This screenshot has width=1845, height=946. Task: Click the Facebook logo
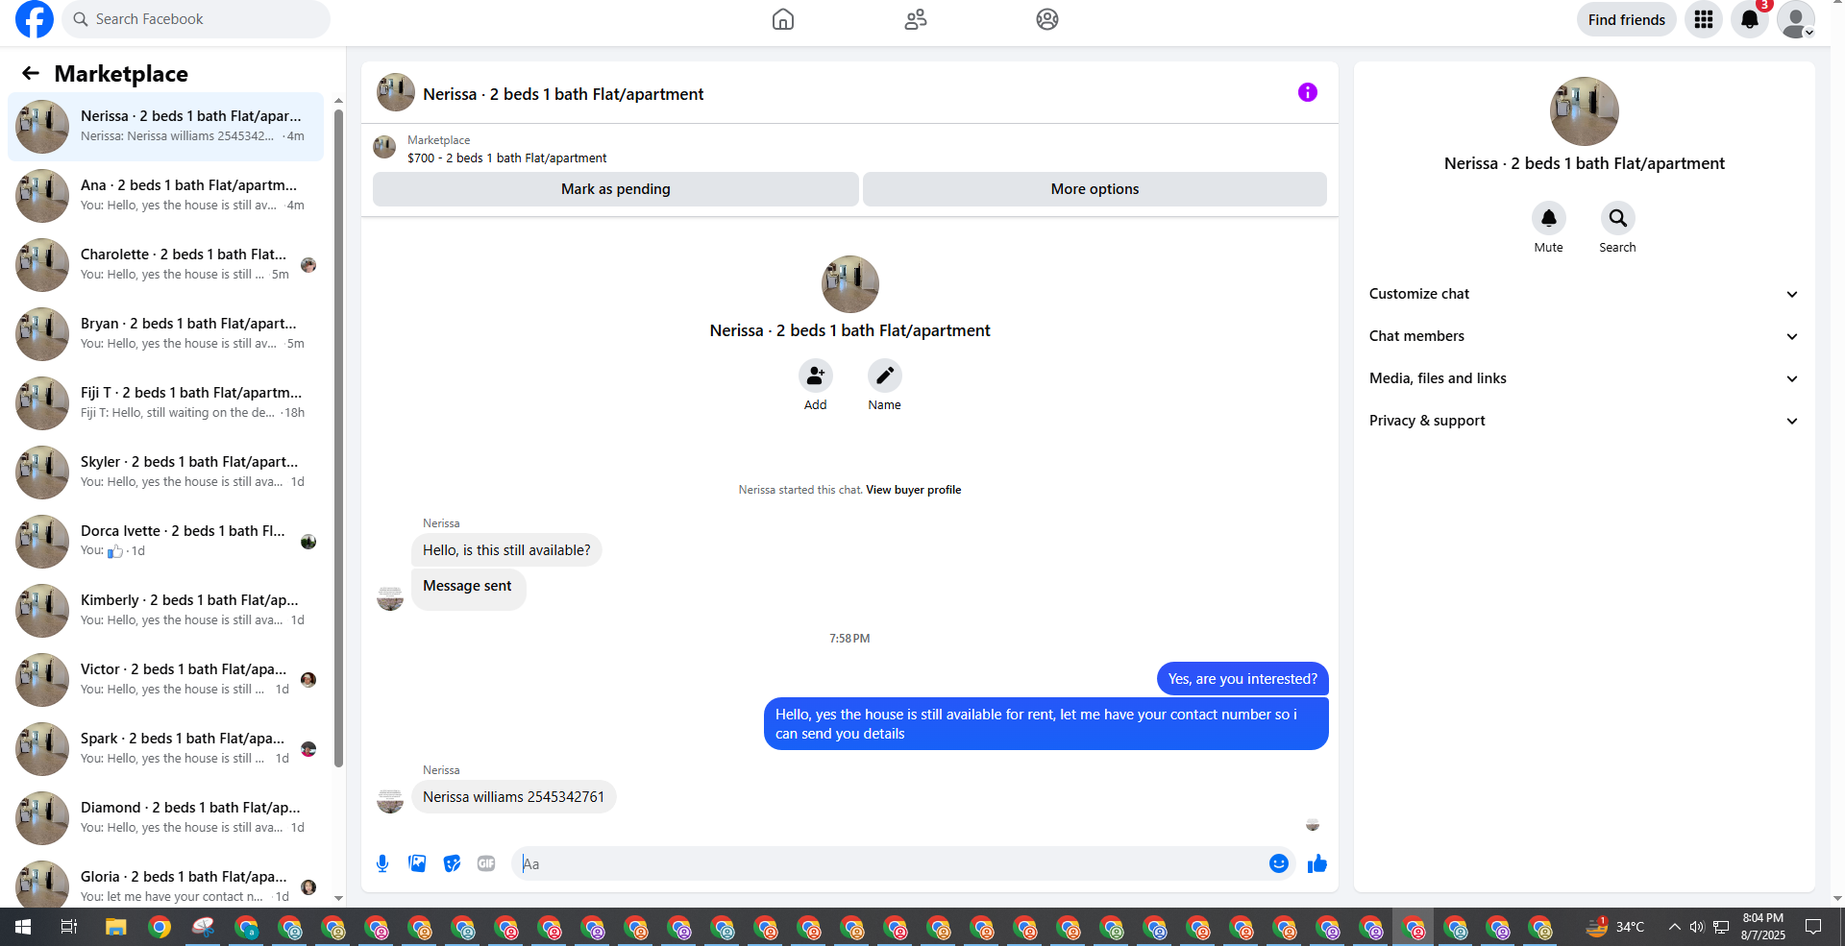[35, 19]
